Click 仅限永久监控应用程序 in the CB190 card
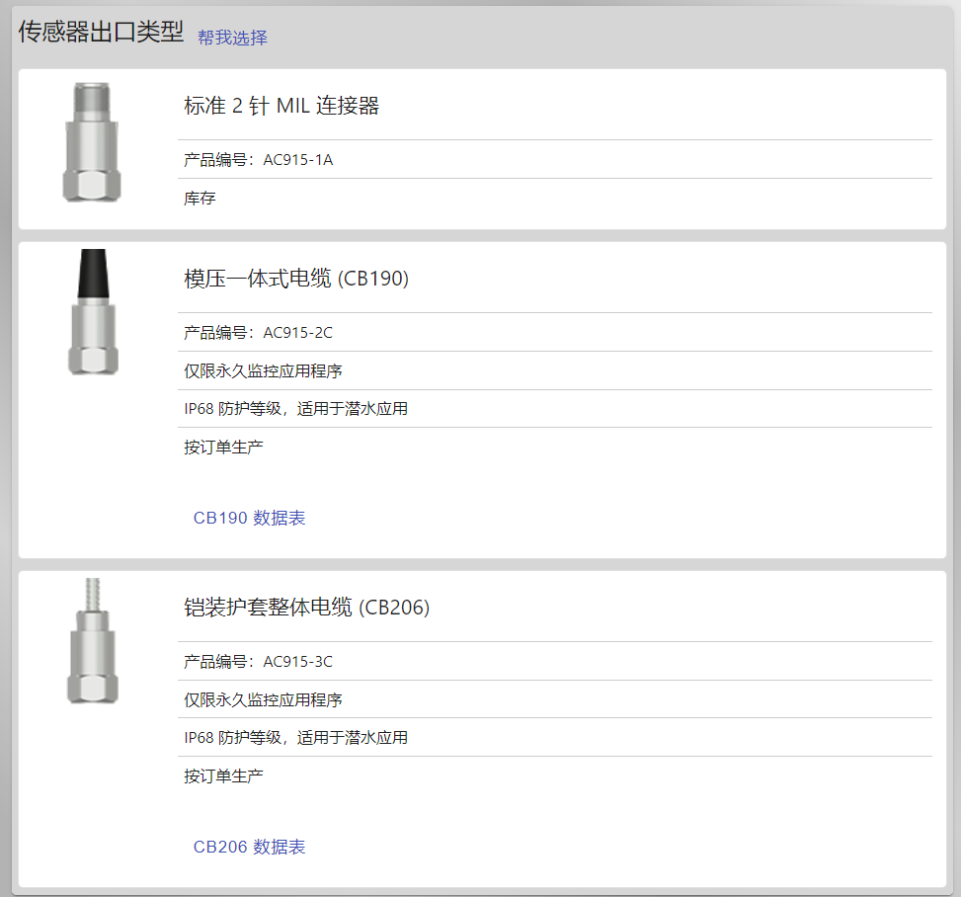 pyautogui.click(x=263, y=370)
